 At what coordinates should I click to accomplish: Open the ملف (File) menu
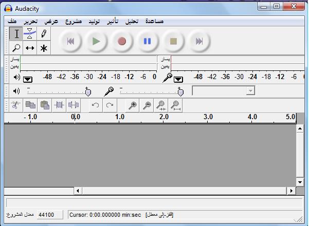12,21
